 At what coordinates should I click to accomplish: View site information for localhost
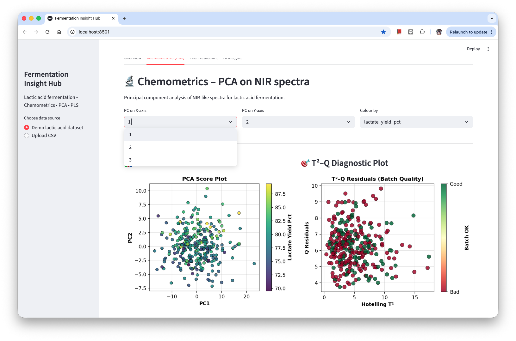72,32
